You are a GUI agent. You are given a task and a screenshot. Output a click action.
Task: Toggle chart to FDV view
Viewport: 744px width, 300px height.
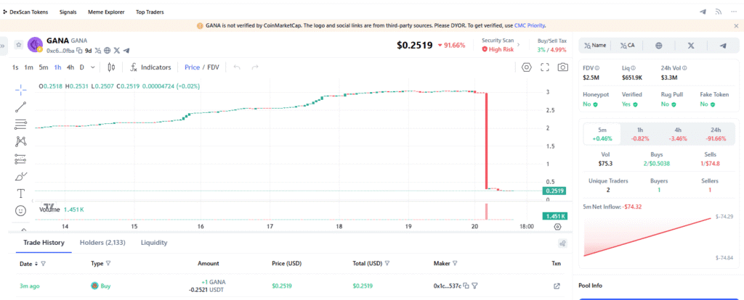click(x=213, y=67)
